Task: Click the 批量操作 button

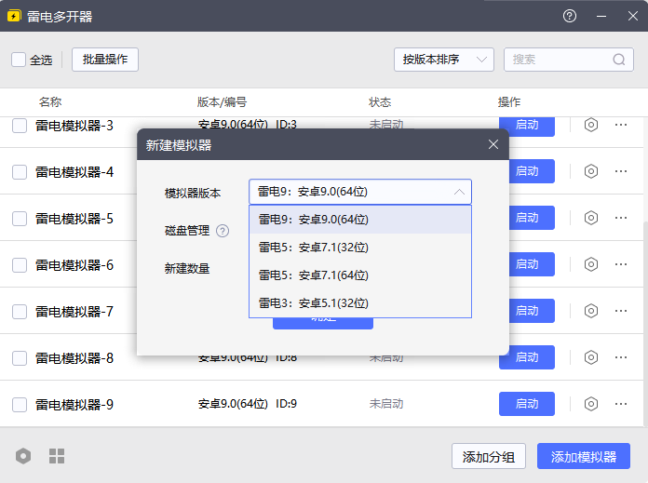Action: pos(105,60)
